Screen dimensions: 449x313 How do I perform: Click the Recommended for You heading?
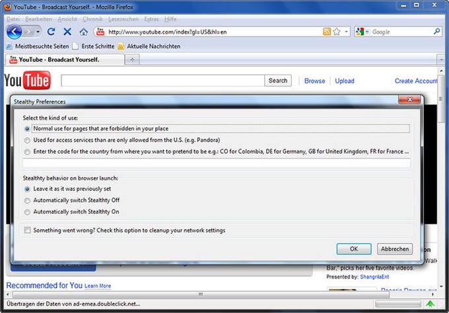(x=44, y=285)
